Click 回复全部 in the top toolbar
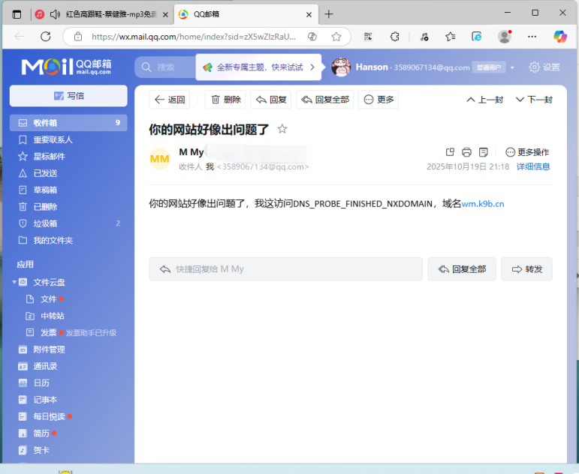 tap(325, 100)
